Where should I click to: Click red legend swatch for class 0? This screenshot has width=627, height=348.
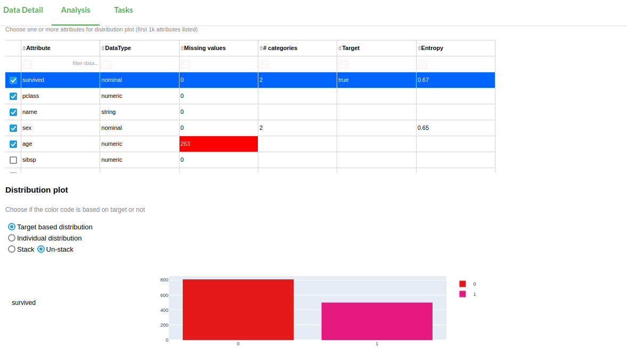462,284
